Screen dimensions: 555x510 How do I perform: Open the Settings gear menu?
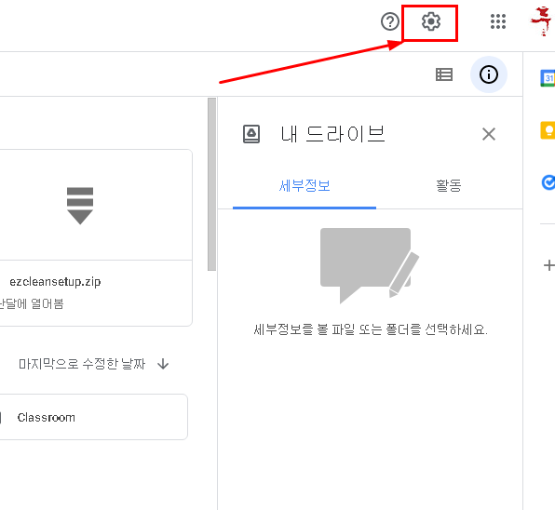[431, 21]
